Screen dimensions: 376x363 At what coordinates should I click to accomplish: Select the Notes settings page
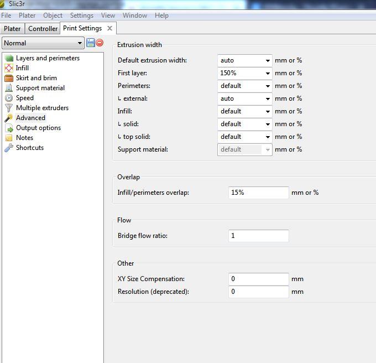pyautogui.click(x=24, y=138)
